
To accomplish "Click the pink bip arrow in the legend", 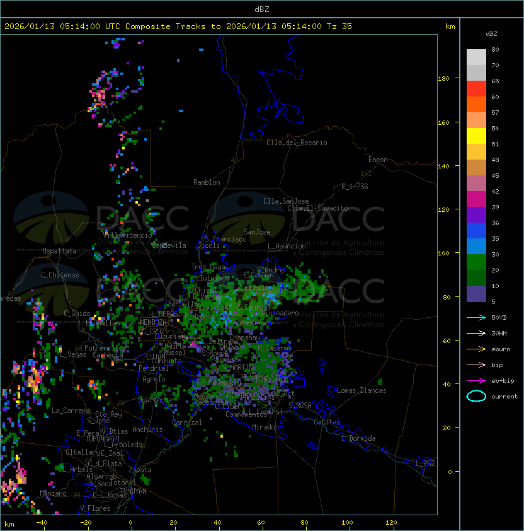I will point(476,365).
